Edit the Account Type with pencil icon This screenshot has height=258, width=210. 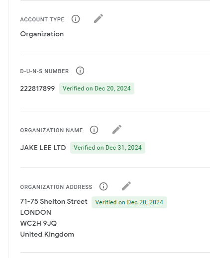(x=99, y=18)
